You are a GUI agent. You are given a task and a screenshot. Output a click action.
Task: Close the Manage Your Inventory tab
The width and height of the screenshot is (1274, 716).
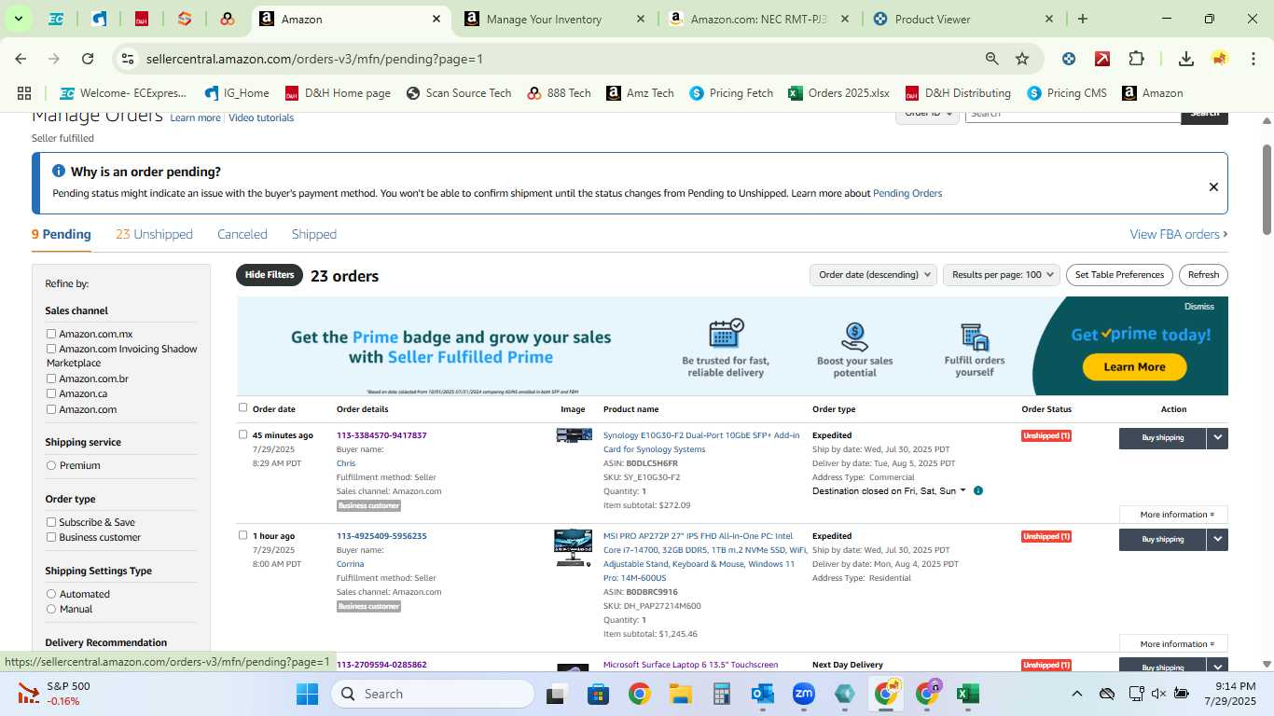640,19
